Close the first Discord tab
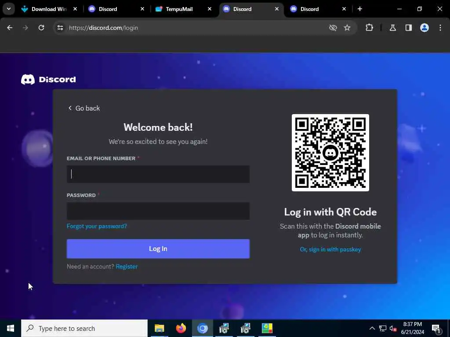 pyautogui.click(x=142, y=9)
